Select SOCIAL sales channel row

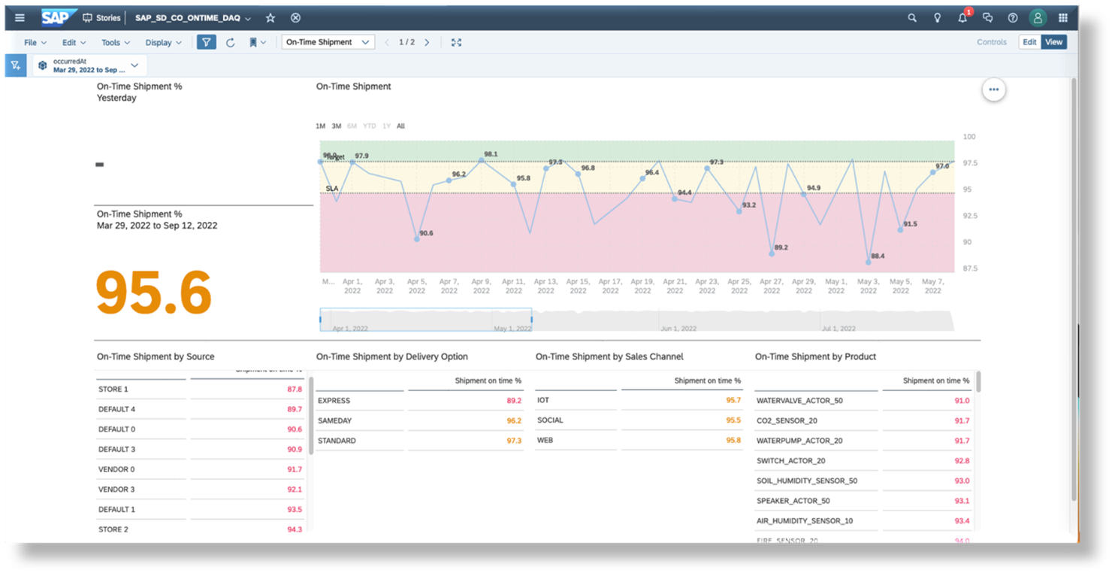coord(639,420)
